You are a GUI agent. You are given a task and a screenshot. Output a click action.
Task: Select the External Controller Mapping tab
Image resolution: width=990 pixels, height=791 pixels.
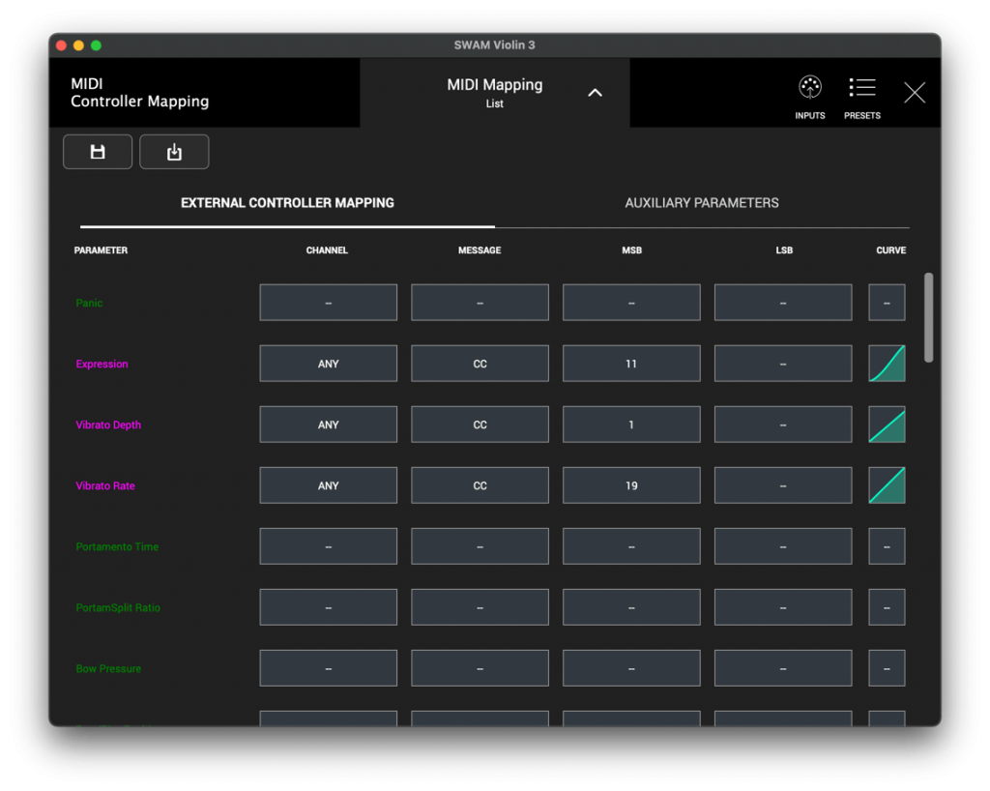287,203
